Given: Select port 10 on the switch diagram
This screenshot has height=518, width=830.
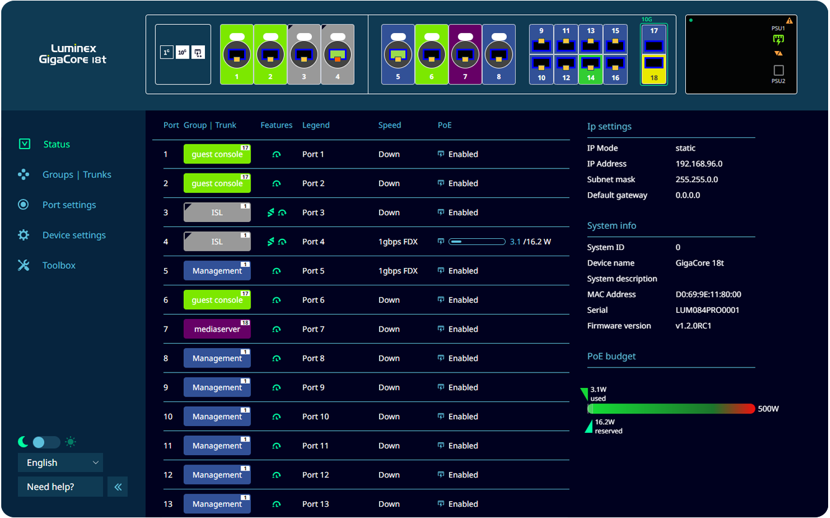Looking at the screenshot, I should (x=541, y=70).
